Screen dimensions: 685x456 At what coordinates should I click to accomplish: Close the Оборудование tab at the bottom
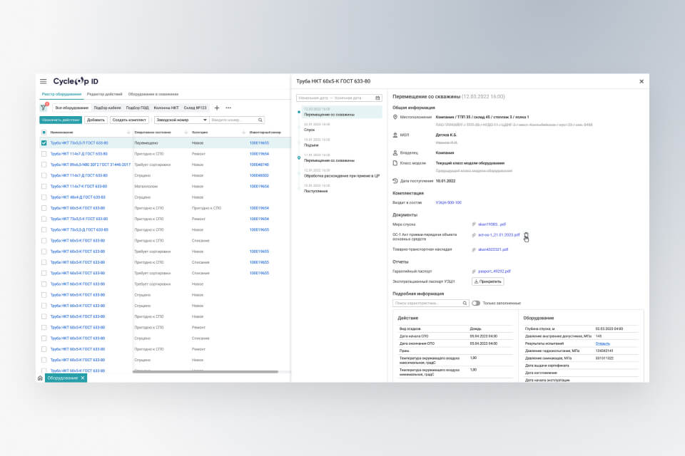point(83,378)
